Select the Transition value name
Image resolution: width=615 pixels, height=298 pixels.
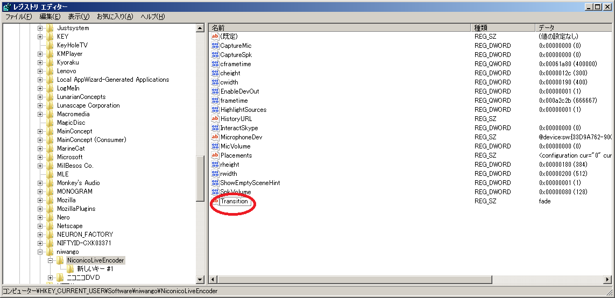point(234,201)
